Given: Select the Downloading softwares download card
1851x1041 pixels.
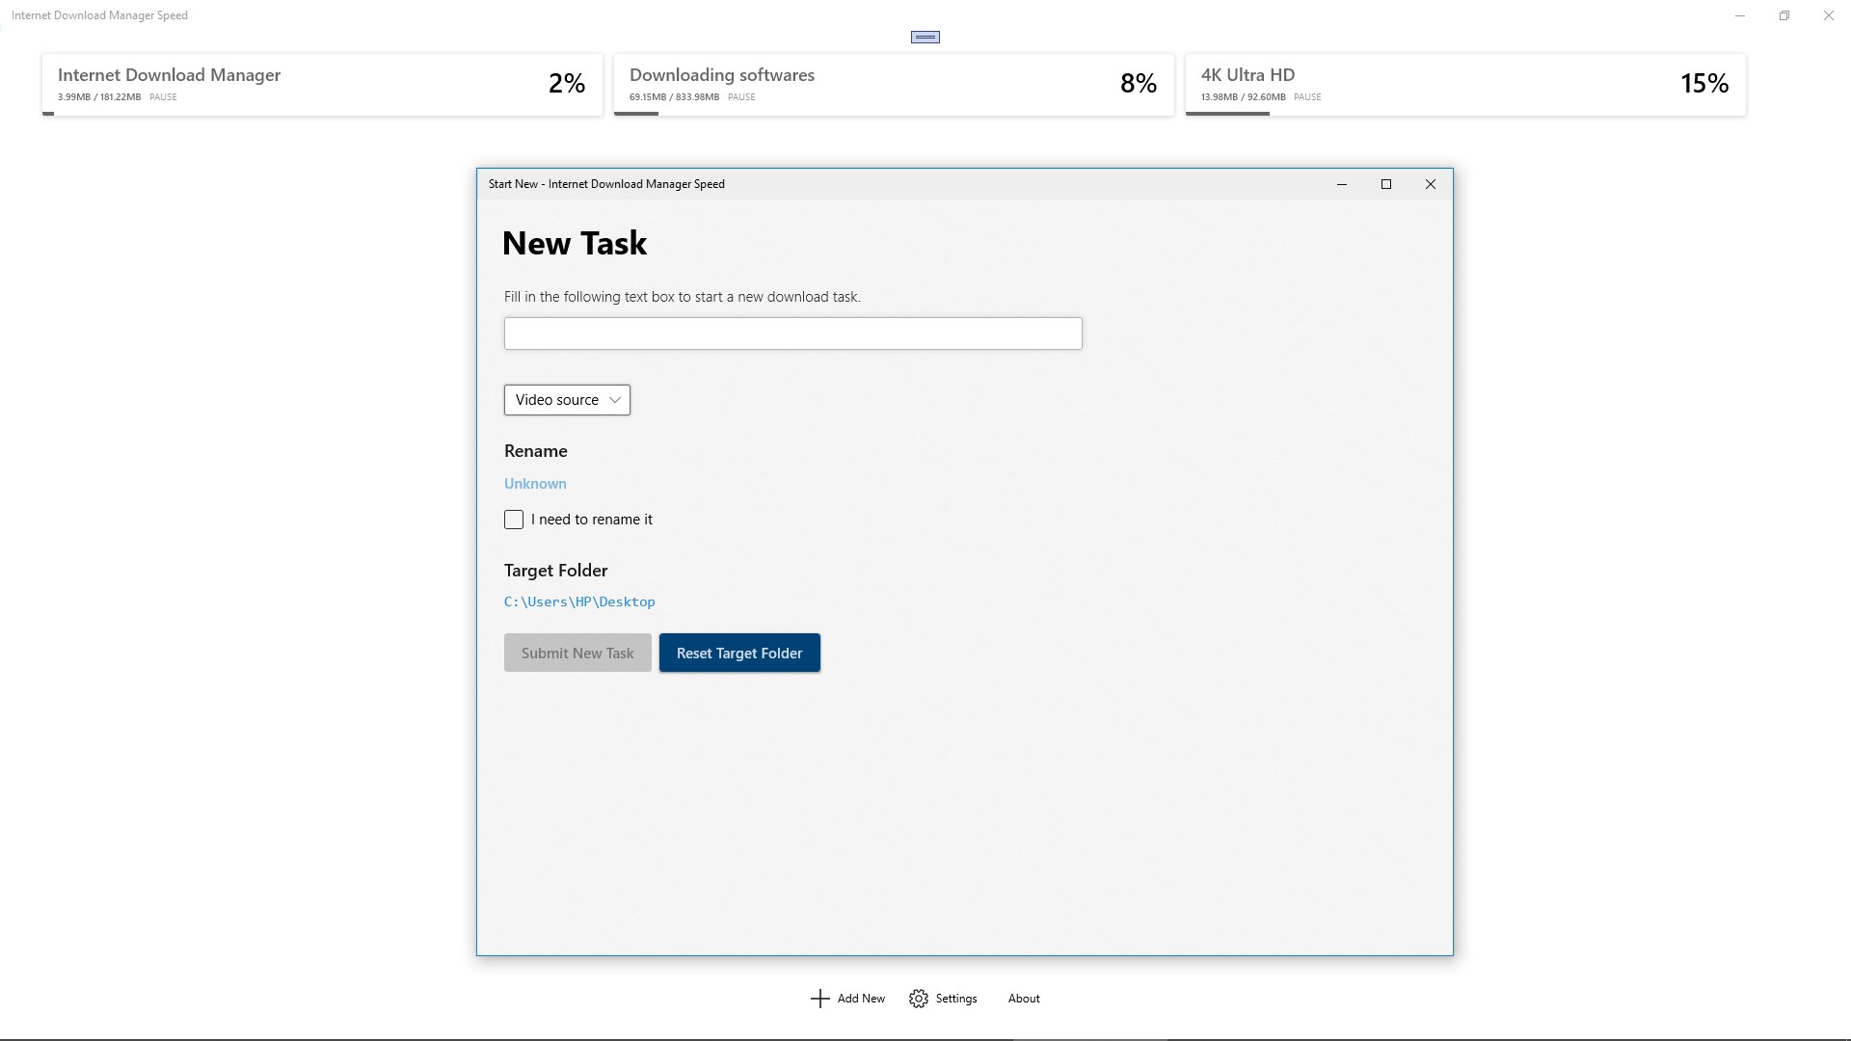Looking at the screenshot, I should click(x=894, y=85).
